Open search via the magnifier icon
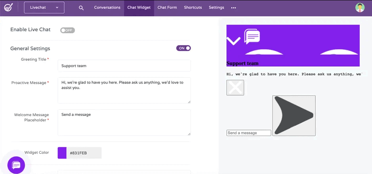Screen dimensions: 372x174 click(81, 8)
